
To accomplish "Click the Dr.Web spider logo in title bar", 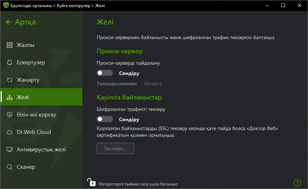I will point(6,5).
